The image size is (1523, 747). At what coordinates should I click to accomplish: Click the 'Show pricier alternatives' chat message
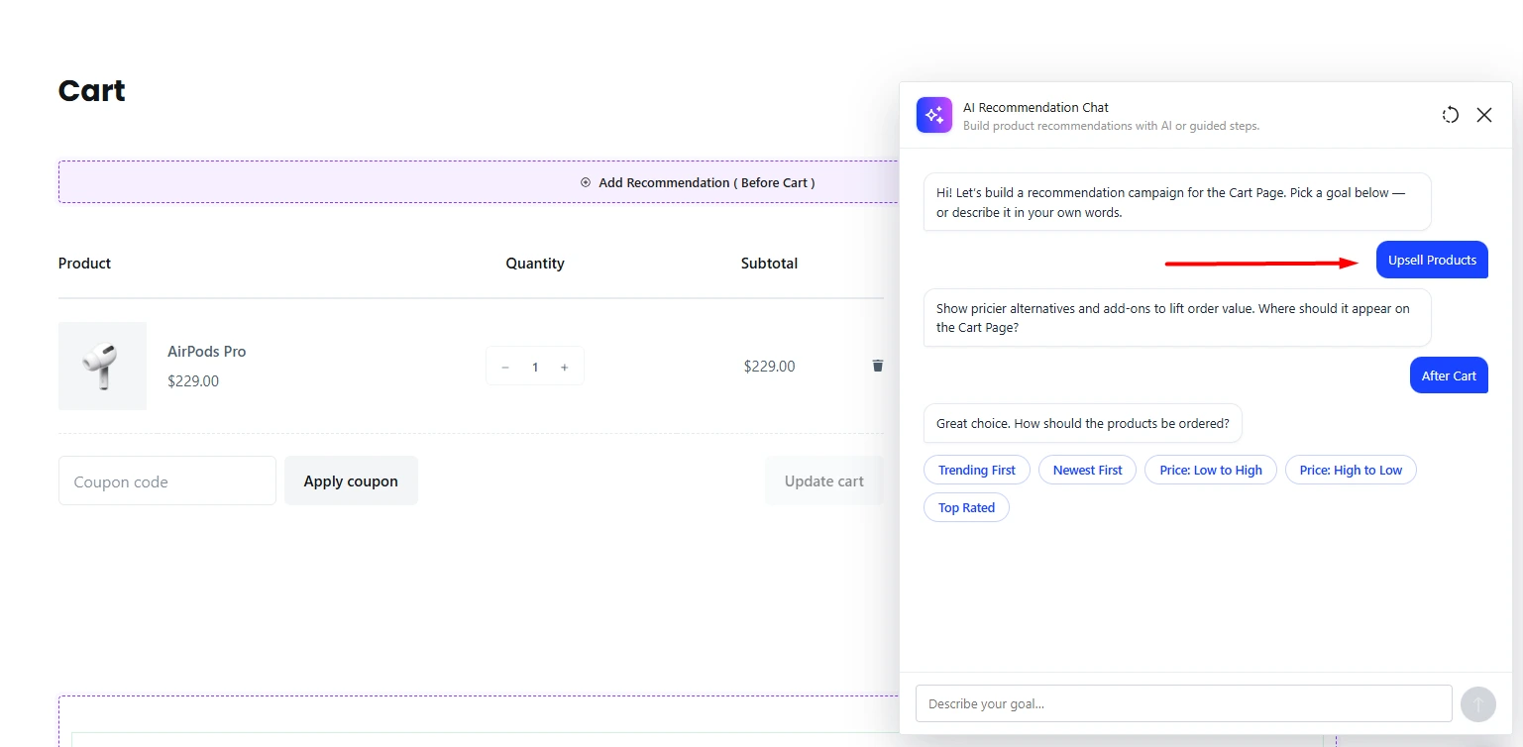[x=1177, y=318]
